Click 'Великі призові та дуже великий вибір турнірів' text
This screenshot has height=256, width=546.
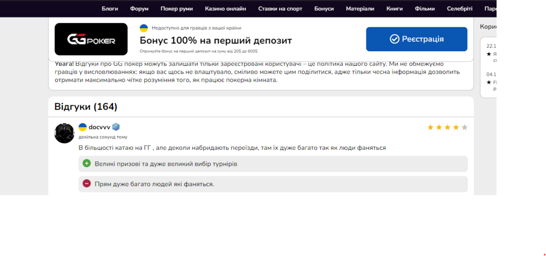(166, 164)
